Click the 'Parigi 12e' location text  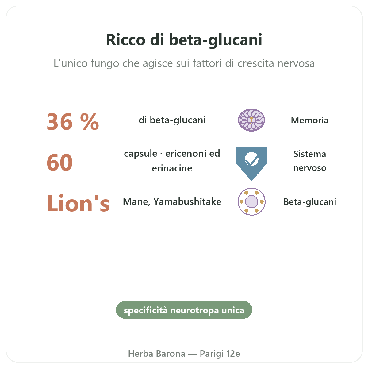coord(220,354)
